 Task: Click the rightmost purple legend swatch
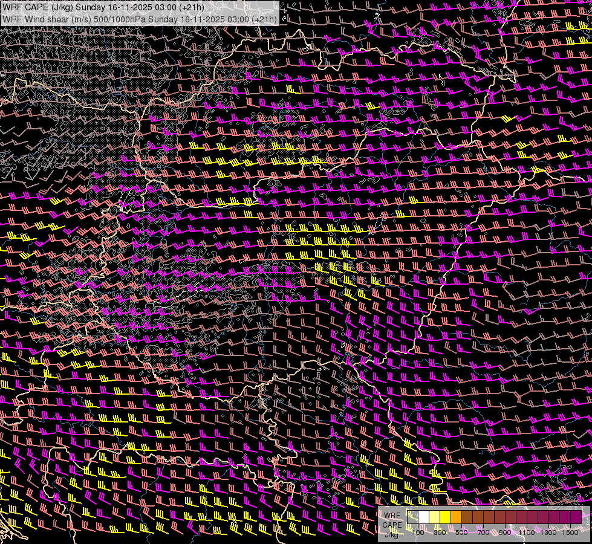pos(576,517)
